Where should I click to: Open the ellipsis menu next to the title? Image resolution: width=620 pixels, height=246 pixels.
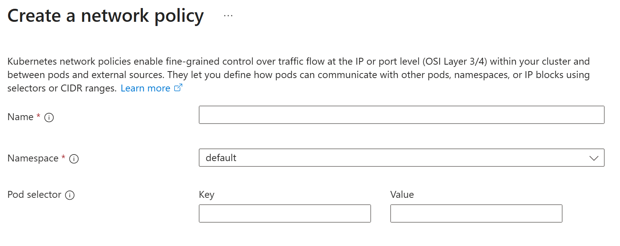coord(228,16)
